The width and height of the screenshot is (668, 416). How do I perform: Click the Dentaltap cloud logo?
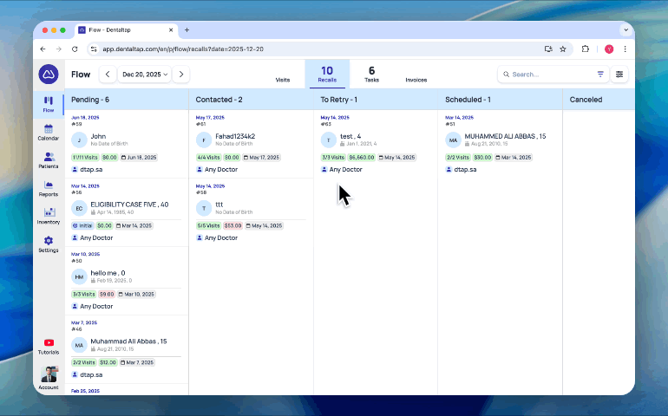pyautogui.click(x=49, y=75)
